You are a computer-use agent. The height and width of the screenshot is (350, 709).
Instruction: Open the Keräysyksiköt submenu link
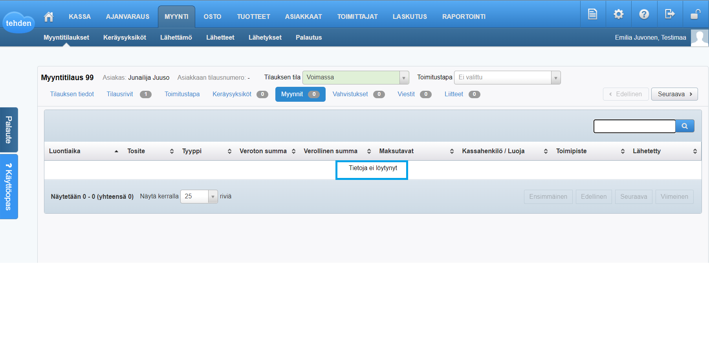125,38
